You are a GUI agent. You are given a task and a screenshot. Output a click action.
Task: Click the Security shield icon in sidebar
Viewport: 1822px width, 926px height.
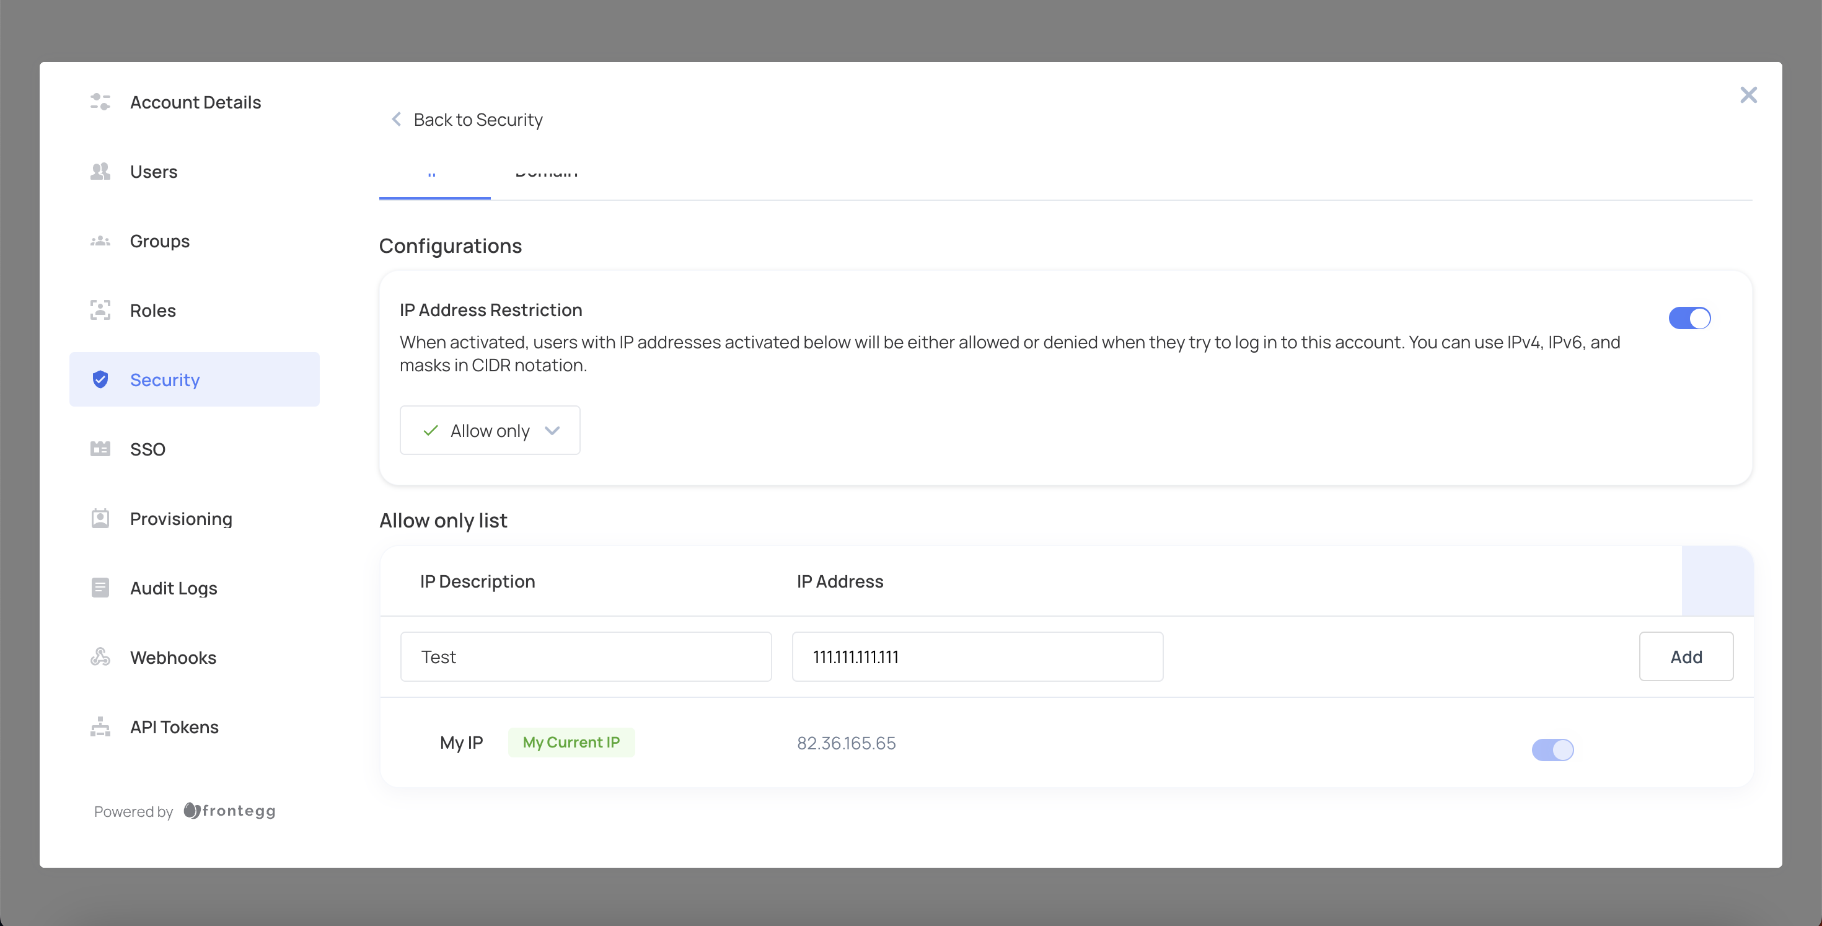click(102, 378)
